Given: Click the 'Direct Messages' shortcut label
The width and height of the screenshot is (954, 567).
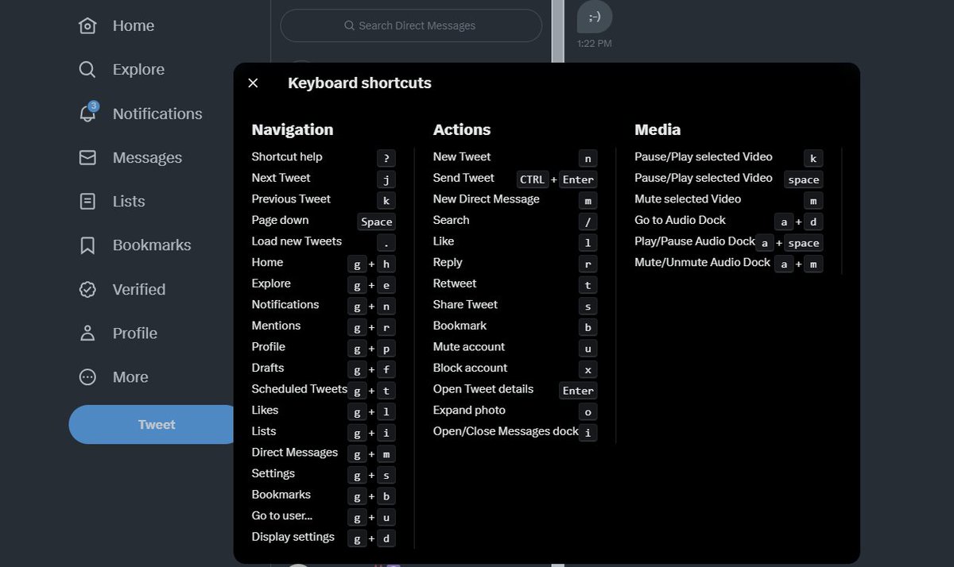Looking at the screenshot, I should tap(295, 453).
